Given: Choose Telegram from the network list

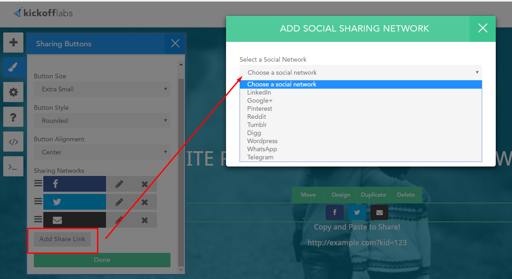Looking at the screenshot, I should click(x=361, y=157).
